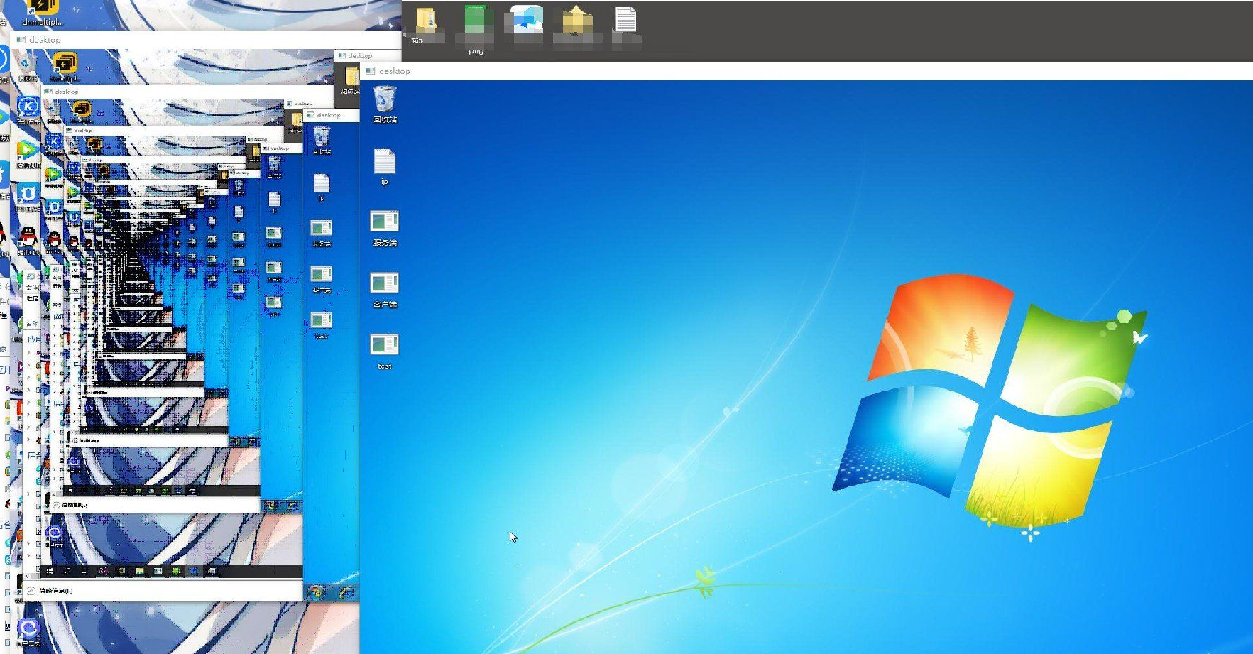Launch 服务端 shortcut in front desktop window
This screenshot has height=654, width=1253.
[384, 228]
